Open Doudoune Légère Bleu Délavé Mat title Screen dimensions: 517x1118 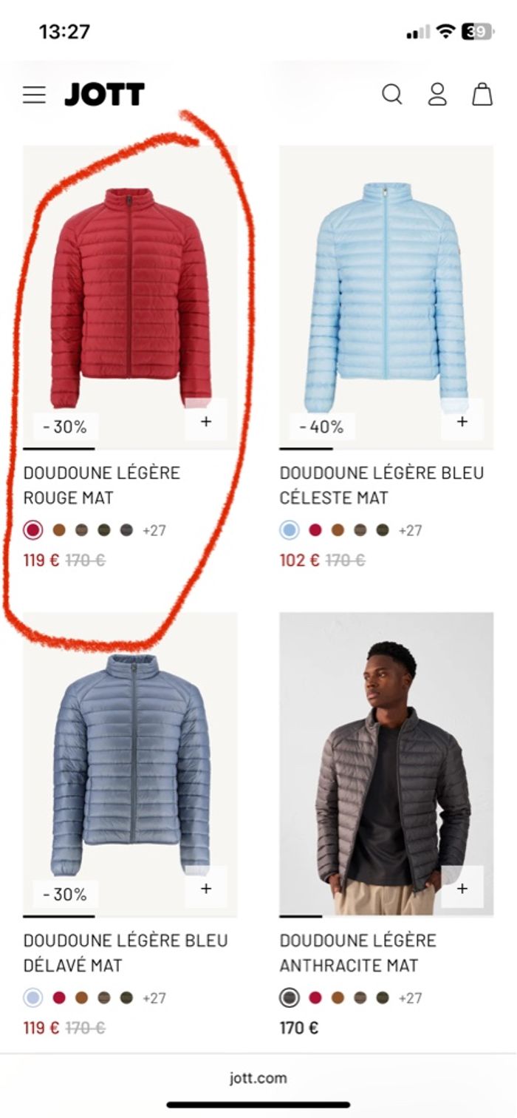click(x=126, y=952)
